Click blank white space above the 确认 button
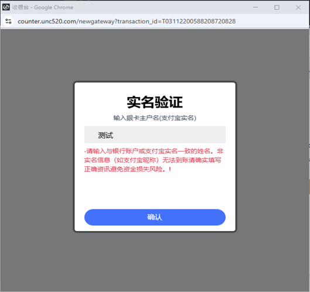310x292 pixels. click(155, 191)
